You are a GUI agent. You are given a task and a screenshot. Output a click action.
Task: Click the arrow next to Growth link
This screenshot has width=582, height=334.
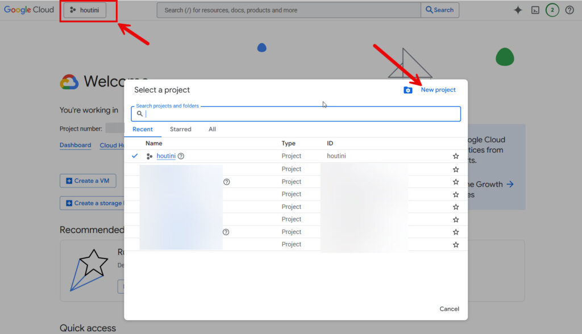(x=510, y=184)
